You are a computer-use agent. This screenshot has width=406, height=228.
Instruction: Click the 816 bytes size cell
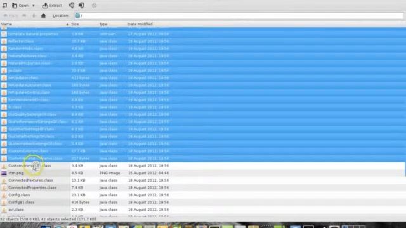[x=81, y=202]
